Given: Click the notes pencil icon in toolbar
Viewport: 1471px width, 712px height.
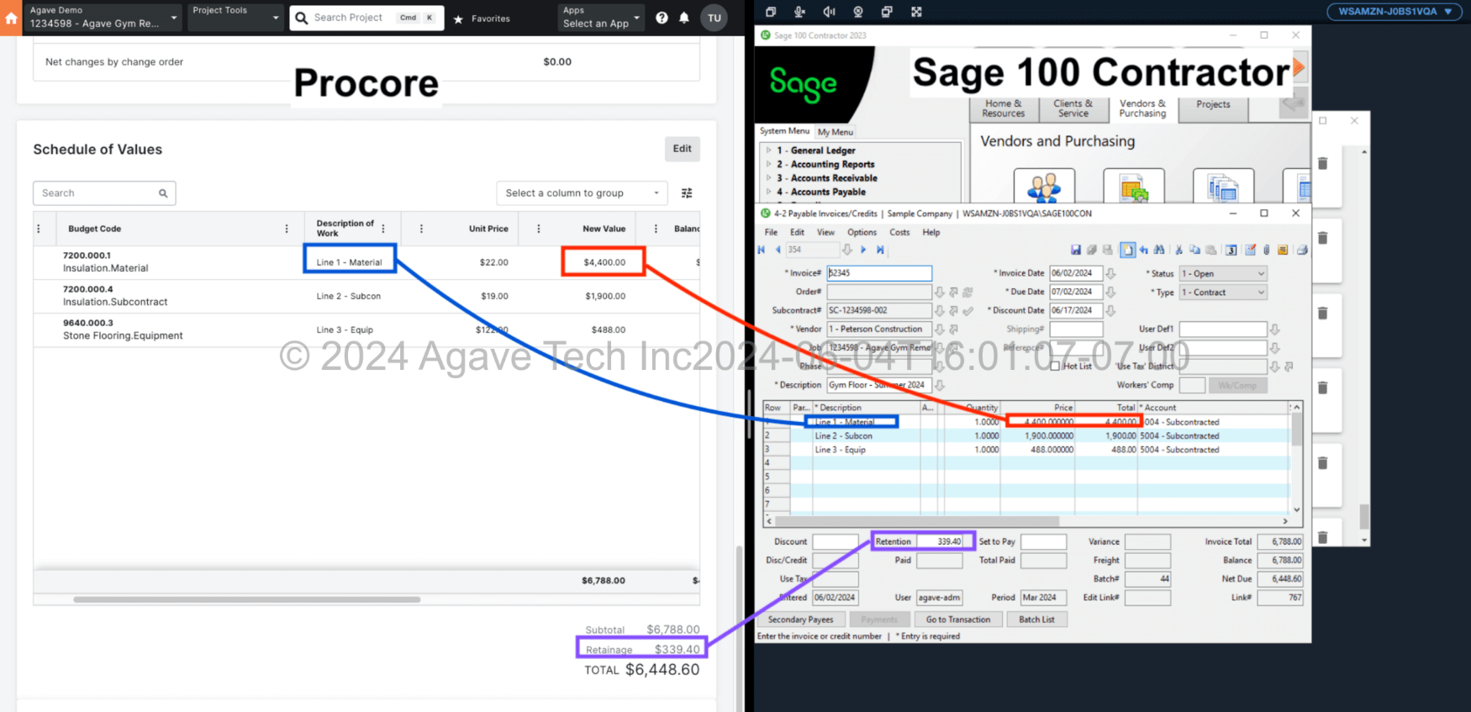Looking at the screenshot, I should [1251, 250].
